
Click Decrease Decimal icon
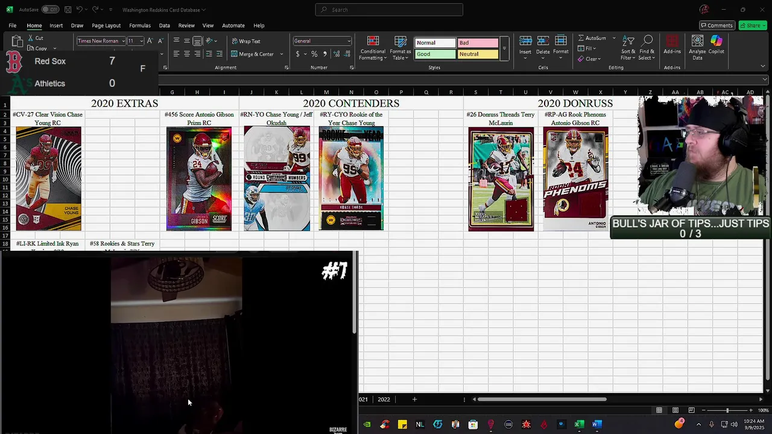click(347, 54)
